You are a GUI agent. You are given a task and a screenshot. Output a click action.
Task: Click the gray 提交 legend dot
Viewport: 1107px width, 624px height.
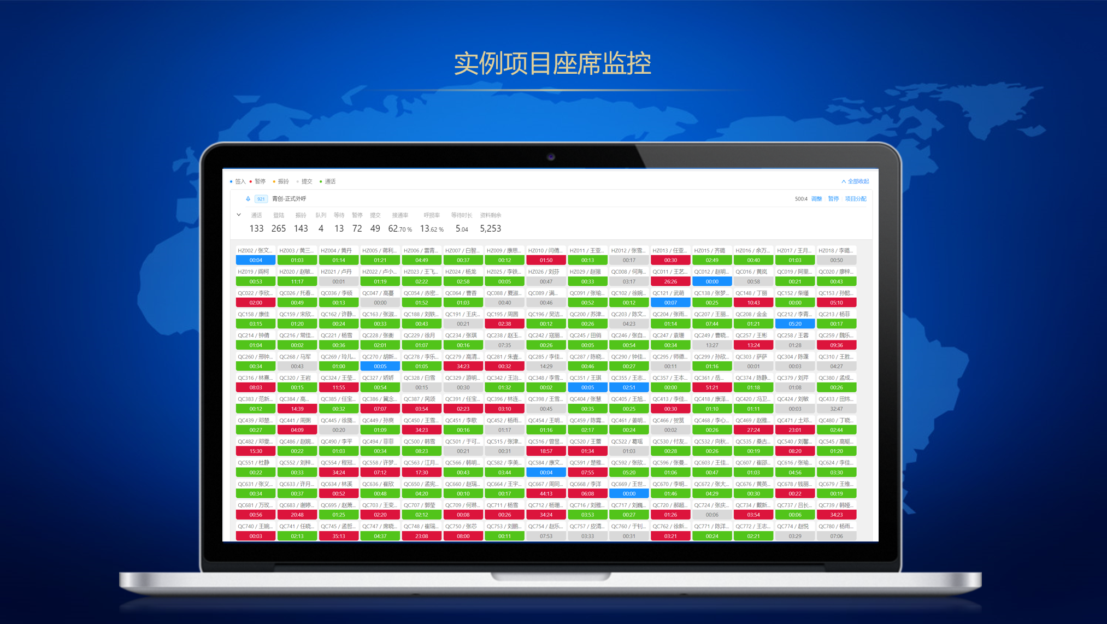(x=297, y=181)
